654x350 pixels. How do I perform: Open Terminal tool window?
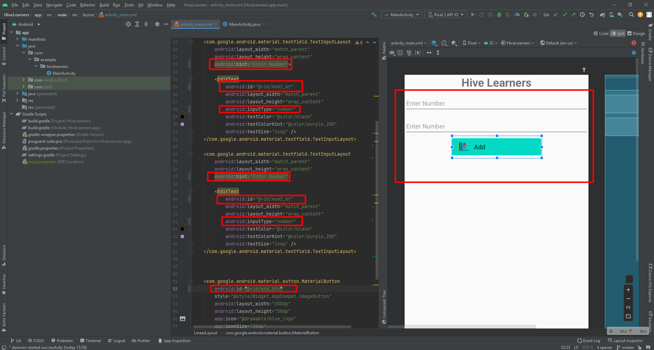click(90, 341)
